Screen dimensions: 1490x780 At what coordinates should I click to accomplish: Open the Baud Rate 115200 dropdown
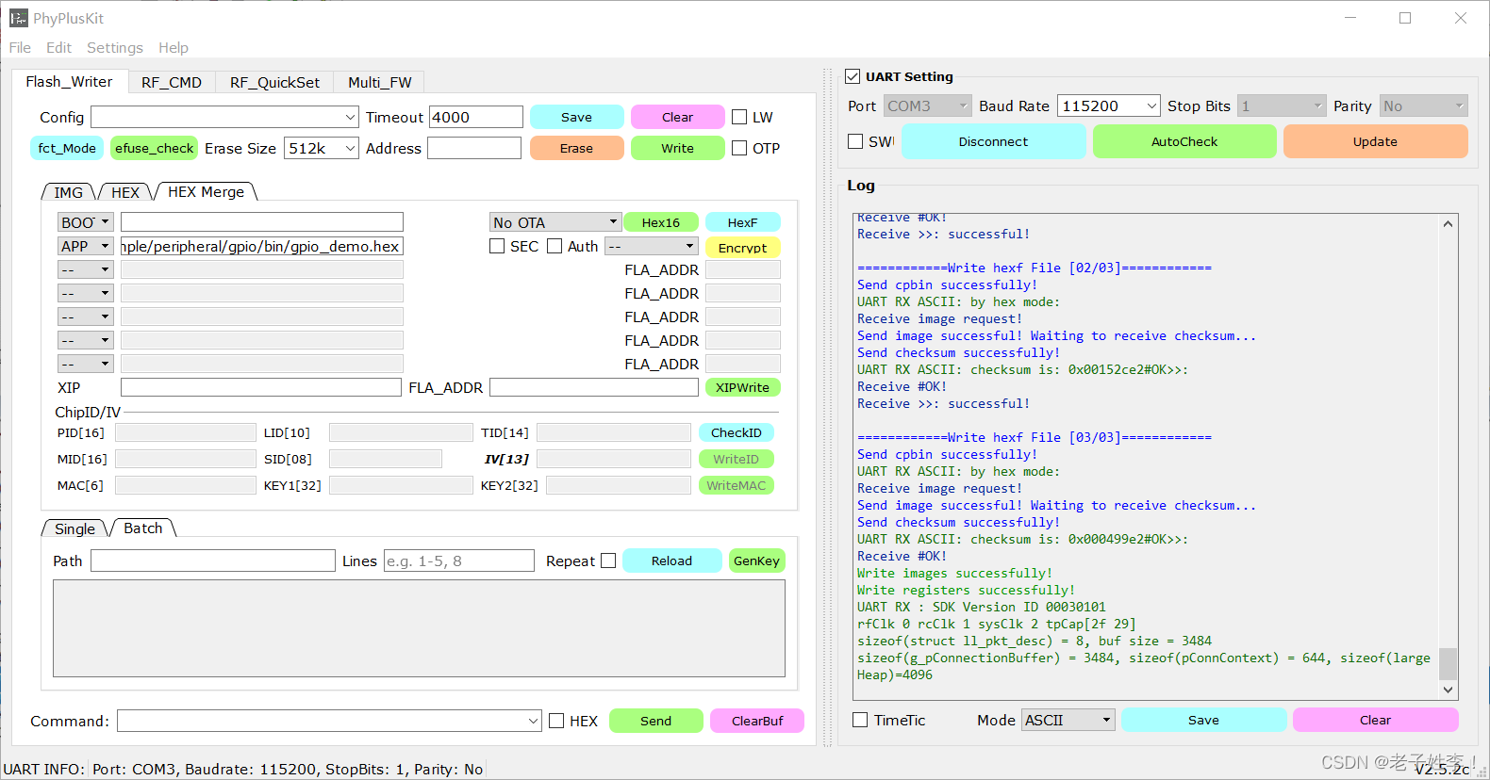click(1109, 106)
